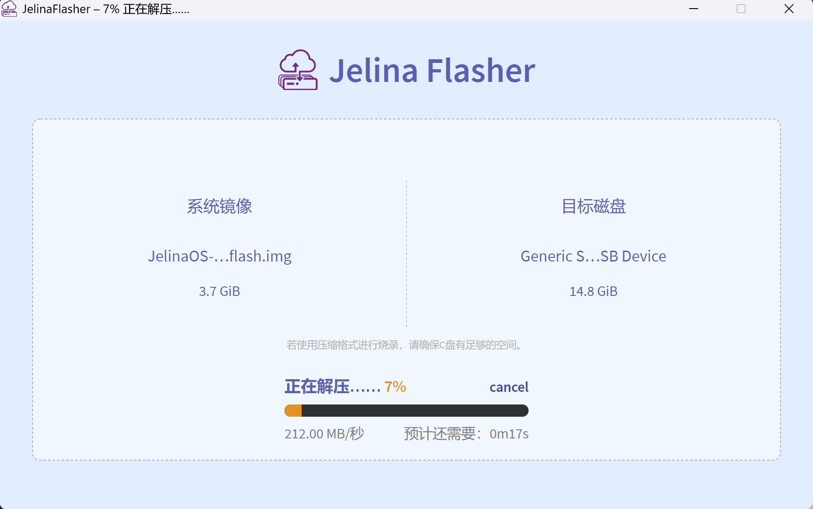Click the Jelina Flasher cloud-drive logo
The width and height of the screenshot is (813, 509).
tap(298, 70)
